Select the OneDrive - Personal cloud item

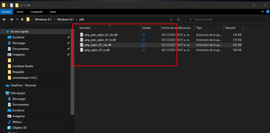click(x=23, y=85)
